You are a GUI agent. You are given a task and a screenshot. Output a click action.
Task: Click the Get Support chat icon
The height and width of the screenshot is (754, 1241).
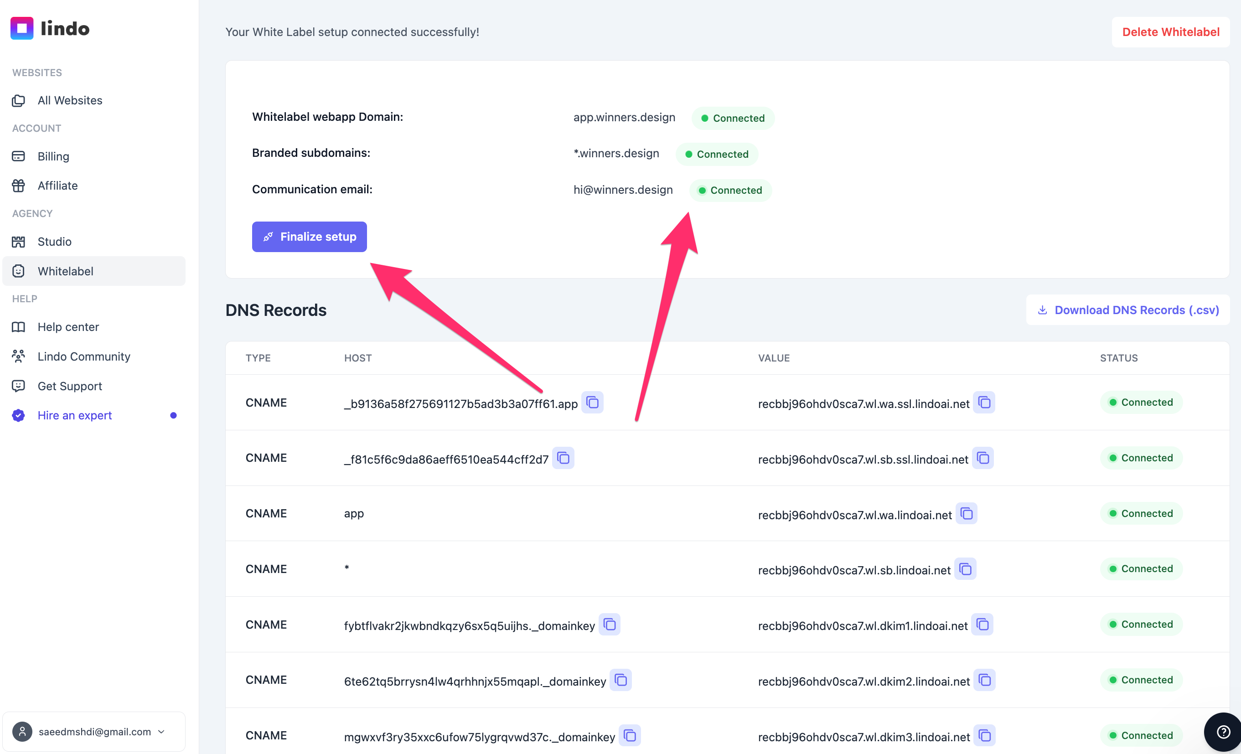pos(19,386)
